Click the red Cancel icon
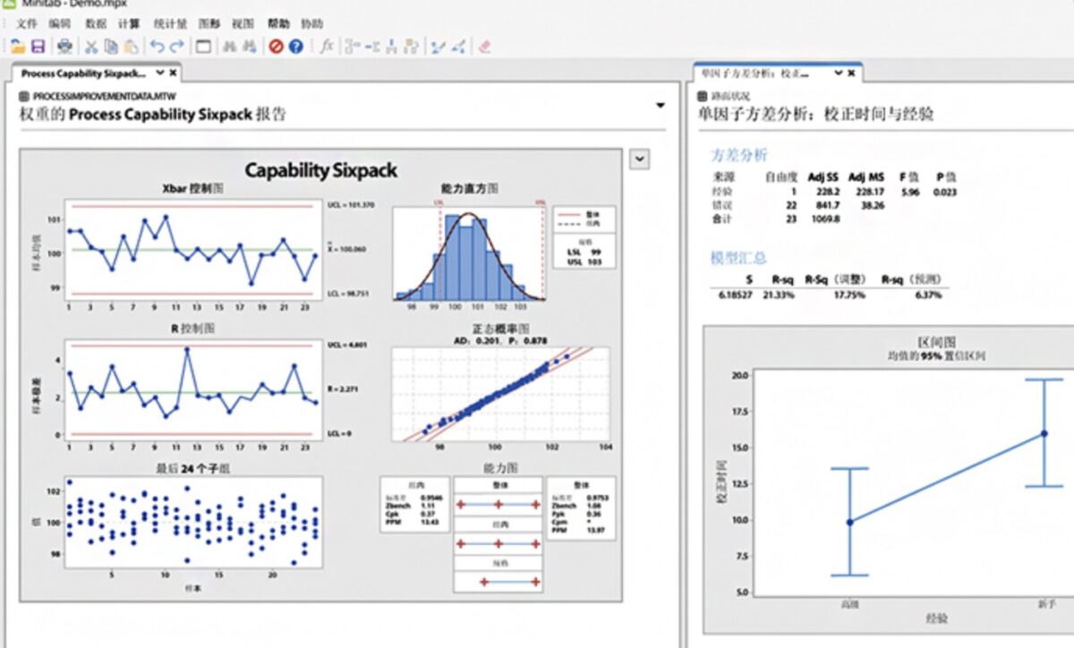Viewport: 1074px width, 648px height. pos(276,47)
